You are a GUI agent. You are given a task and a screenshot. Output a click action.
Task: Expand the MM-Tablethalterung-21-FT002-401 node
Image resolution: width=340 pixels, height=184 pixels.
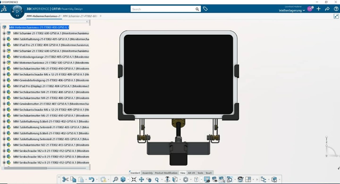click(x=4, y=39)
